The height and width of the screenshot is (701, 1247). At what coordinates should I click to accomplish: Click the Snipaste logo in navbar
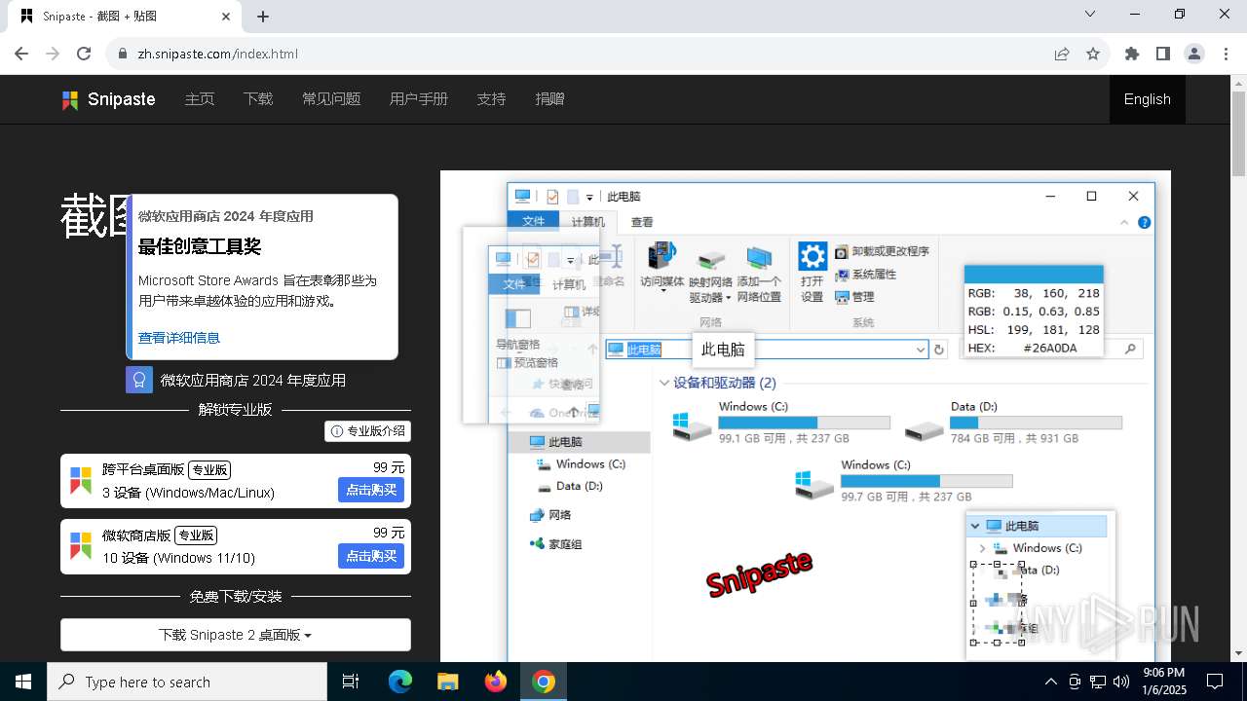pyautogui.click(x=108, y=99)
